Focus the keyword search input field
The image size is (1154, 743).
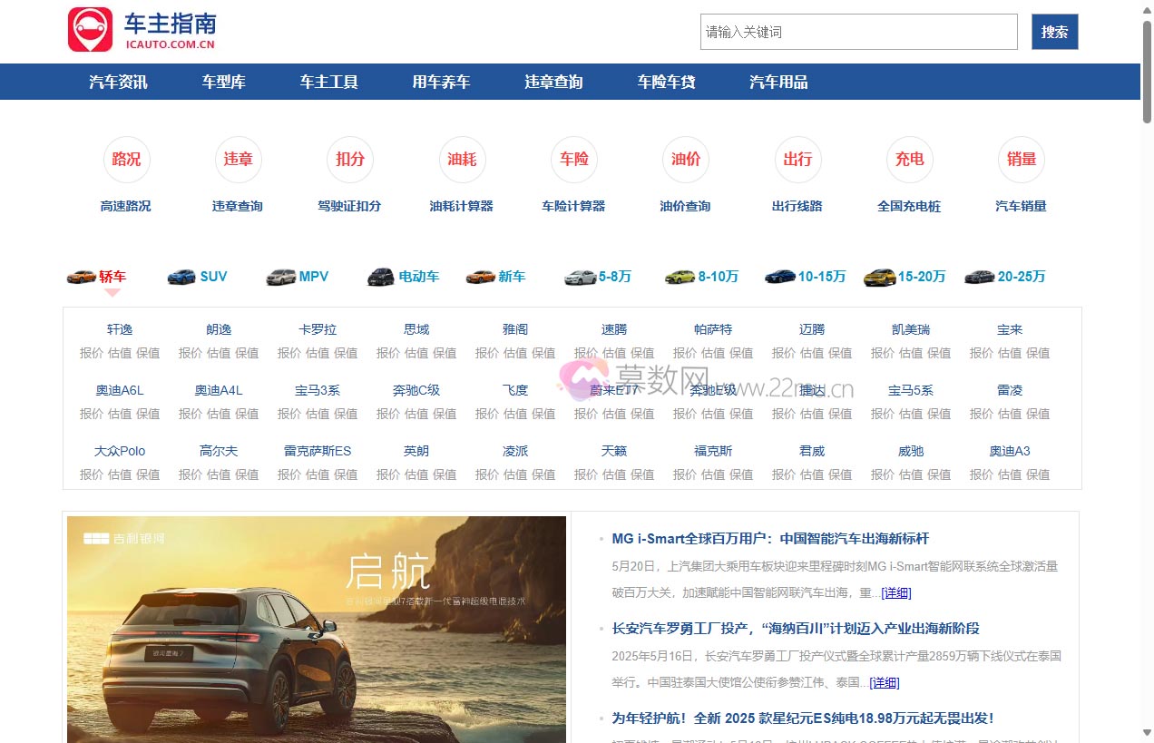[x=858, y=32]
